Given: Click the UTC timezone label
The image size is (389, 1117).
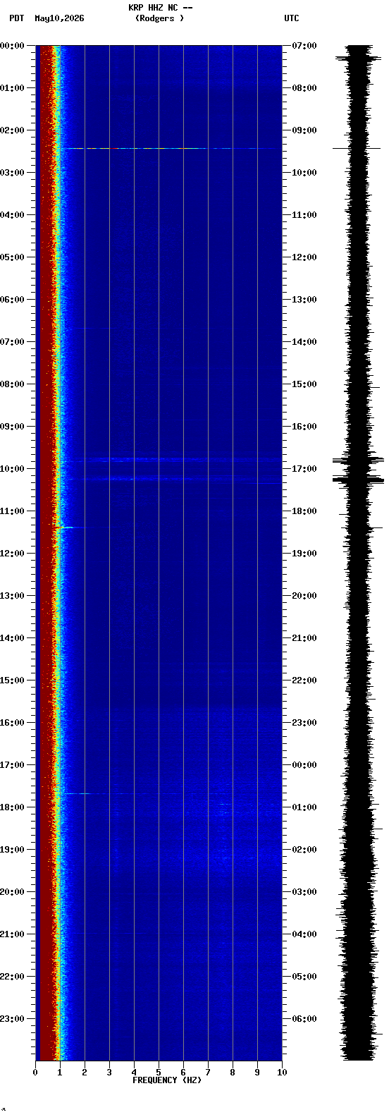Looking at the screenshot, I should (x=292, y=18).
